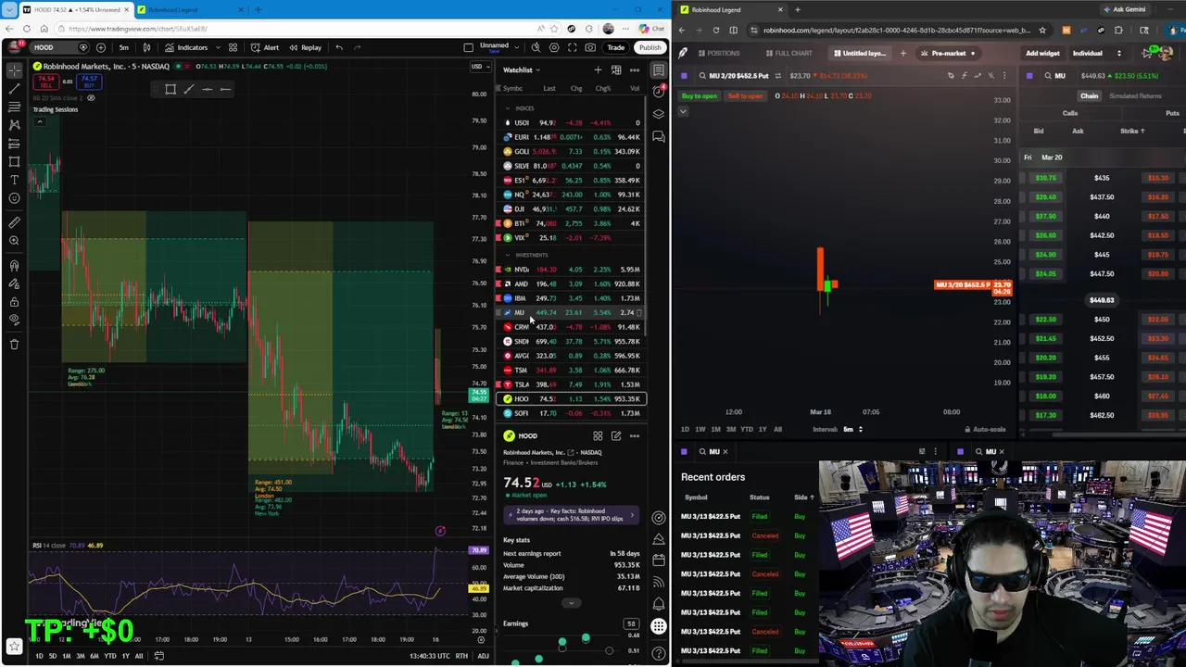Open the advanced view icon in watchlist header
The width and height of the screenshot is (1186, 667).
click(x=616, y=70)
